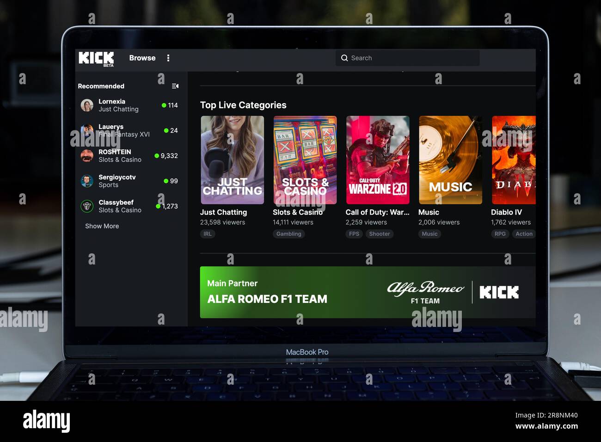Click the Top Live Categories heading
The width and height of the screenshot is (601, 442).
click(243, 105)
